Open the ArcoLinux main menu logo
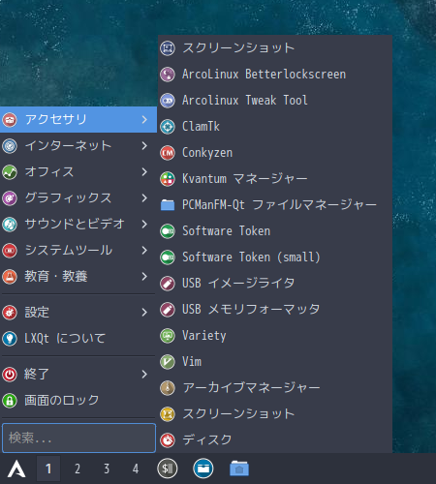 pos(16,469)
